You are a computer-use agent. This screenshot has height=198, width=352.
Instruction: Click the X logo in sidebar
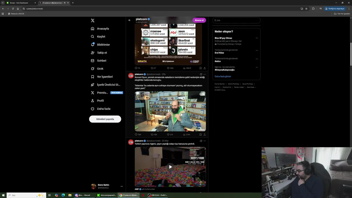click(x=93, y=21)
